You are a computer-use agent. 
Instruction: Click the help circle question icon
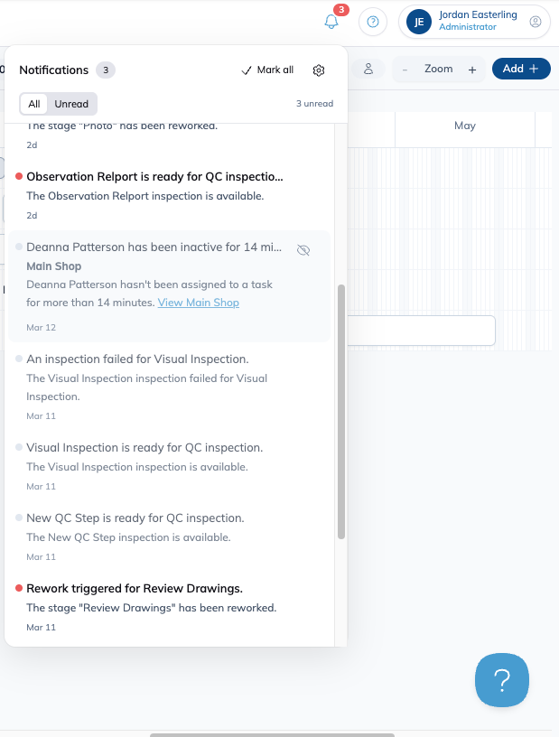click(373, 22)
